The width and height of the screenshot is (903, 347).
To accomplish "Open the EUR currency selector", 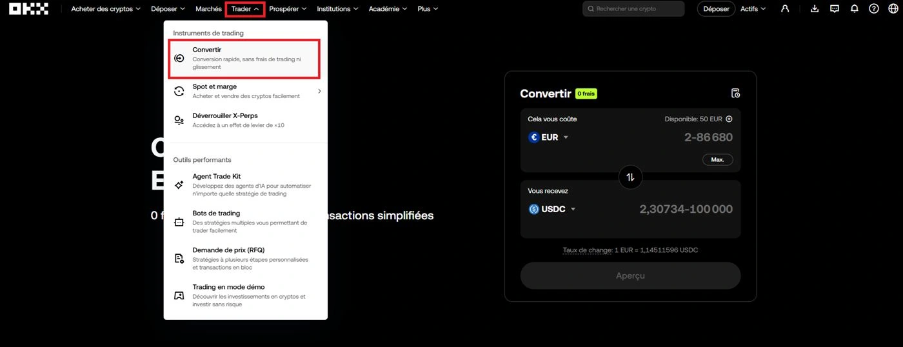I will [549, 137].
